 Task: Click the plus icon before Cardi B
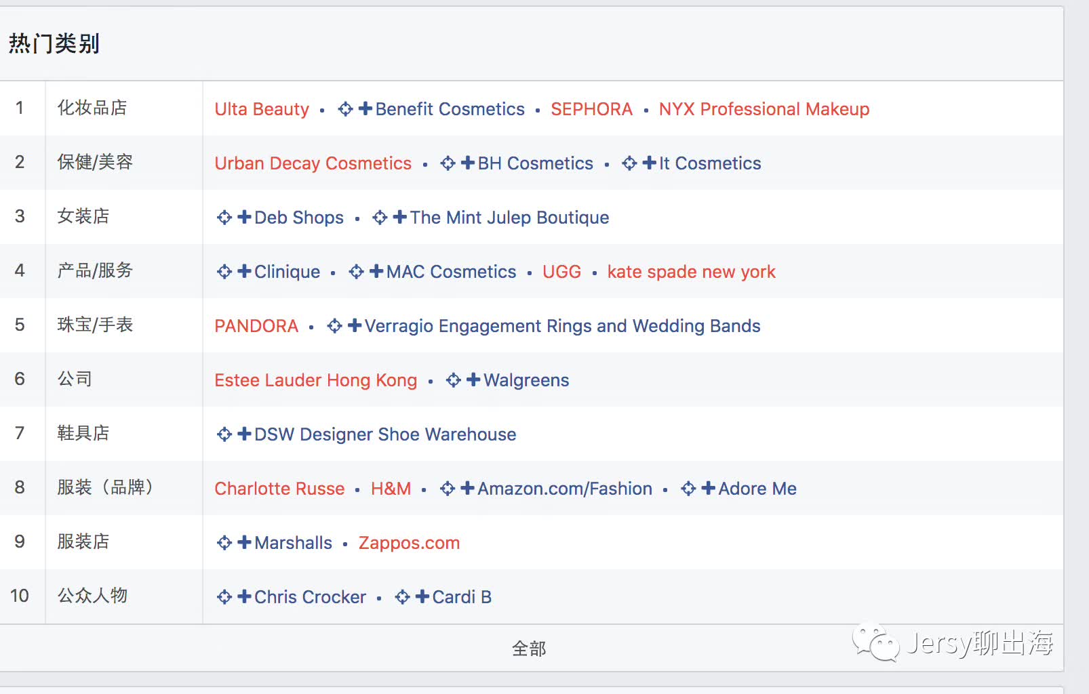[x=422, y=596]
